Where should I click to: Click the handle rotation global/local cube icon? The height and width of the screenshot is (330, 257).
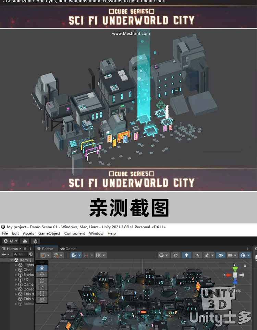pyautogui.click(x=56, y=255)
